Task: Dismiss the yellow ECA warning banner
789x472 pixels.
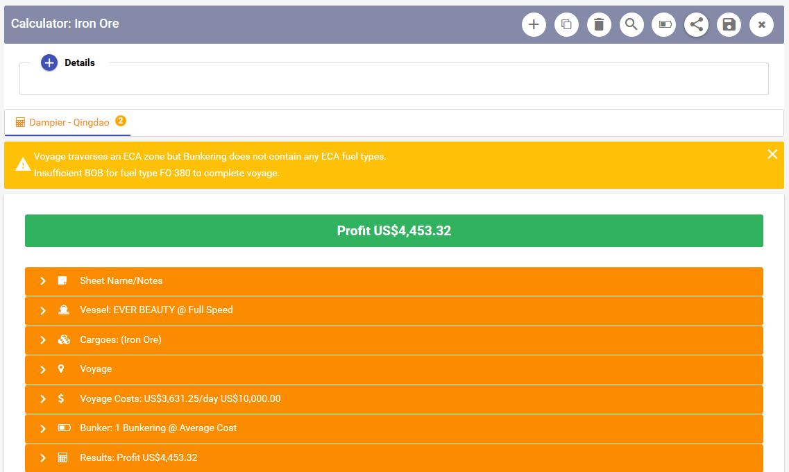Action: click(772, 154)
